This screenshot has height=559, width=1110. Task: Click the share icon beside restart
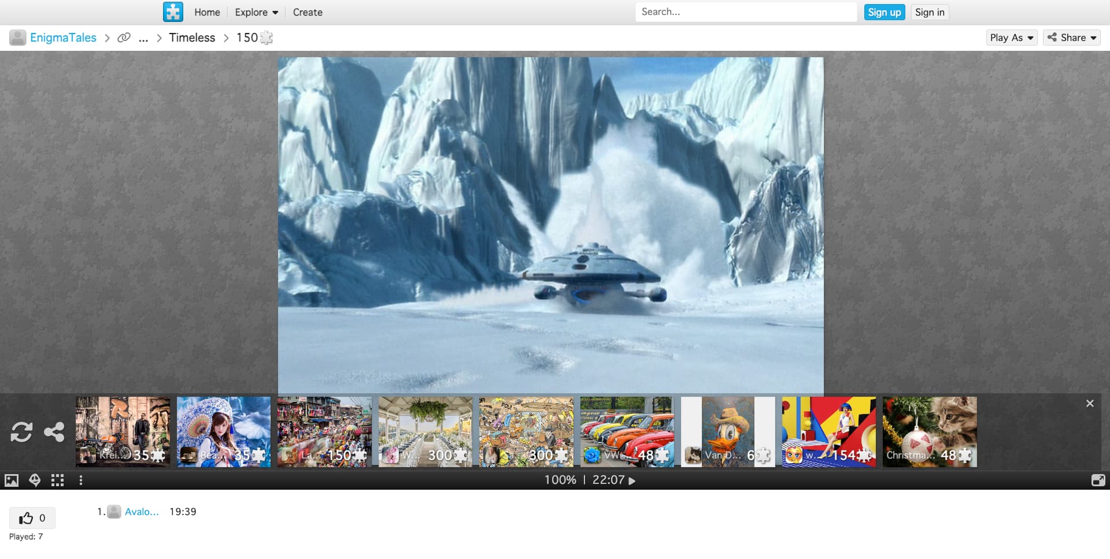54,432
